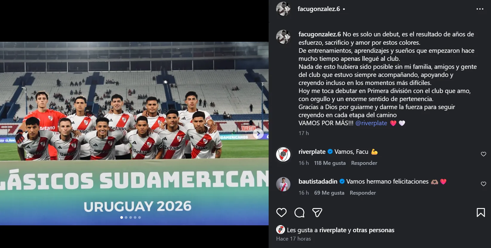Like bautistadadin's comment heart

click(483, 184)
